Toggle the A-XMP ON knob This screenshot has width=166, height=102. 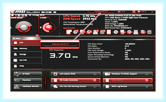click(x=49, y=27)
